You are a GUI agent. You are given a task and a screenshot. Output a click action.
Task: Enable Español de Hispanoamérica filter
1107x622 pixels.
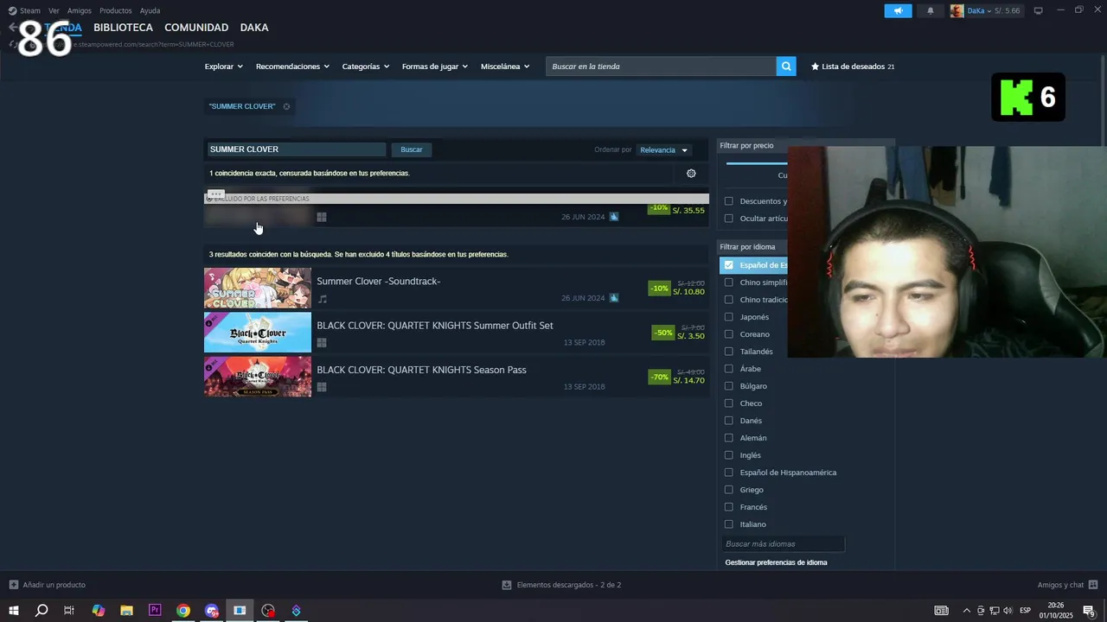tap(729, 473)
